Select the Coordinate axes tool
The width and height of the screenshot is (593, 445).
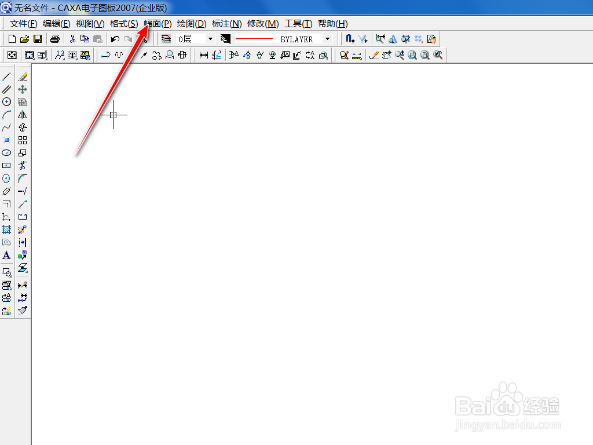(x=6, y=217)
